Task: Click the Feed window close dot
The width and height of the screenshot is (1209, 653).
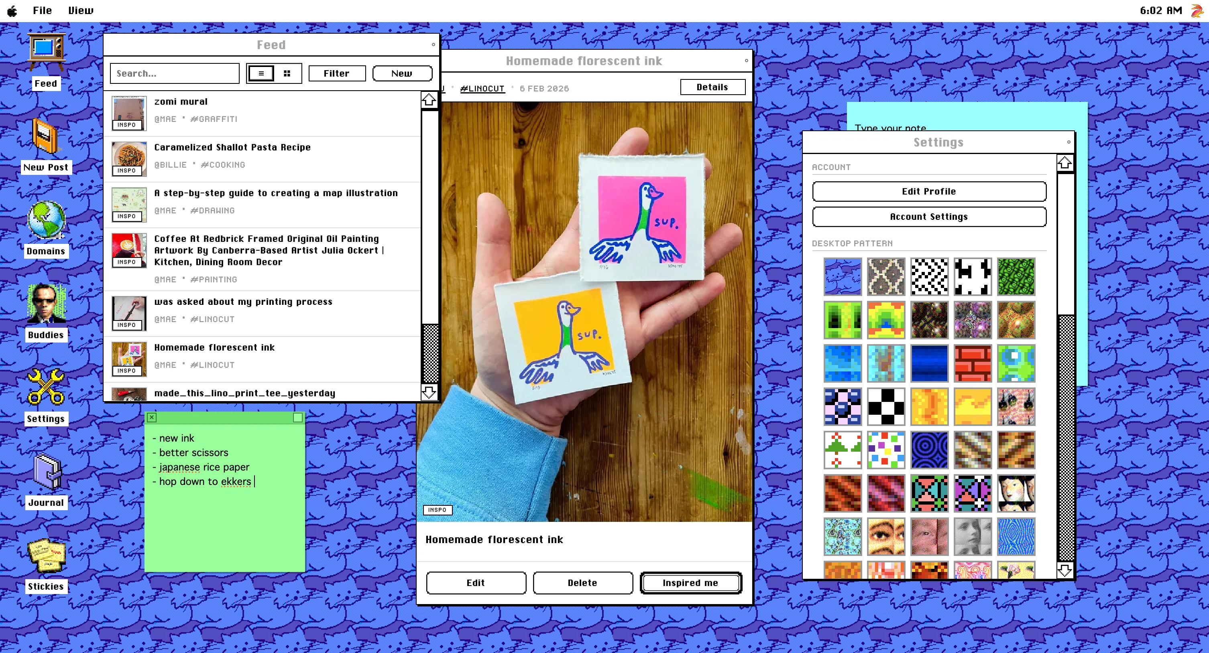Action: [433, 45]
